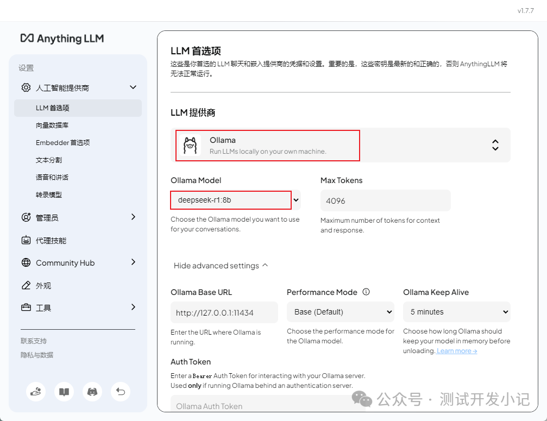This screenshot has width=547, height=421.
Task: Collapse Hide advanced settings
Action: 221,266
